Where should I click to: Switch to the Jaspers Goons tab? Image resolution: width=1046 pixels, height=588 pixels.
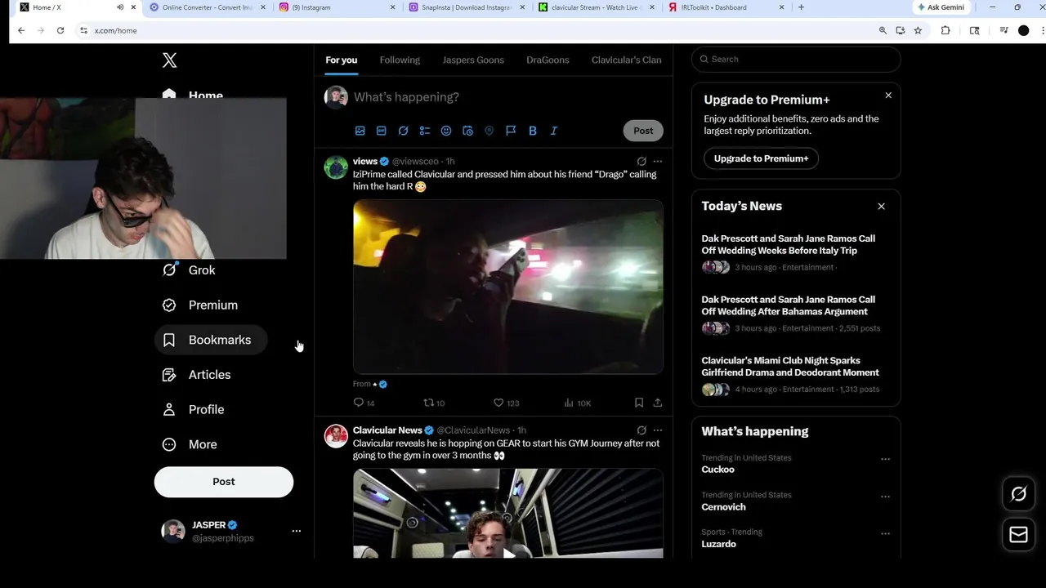[473, 60]
